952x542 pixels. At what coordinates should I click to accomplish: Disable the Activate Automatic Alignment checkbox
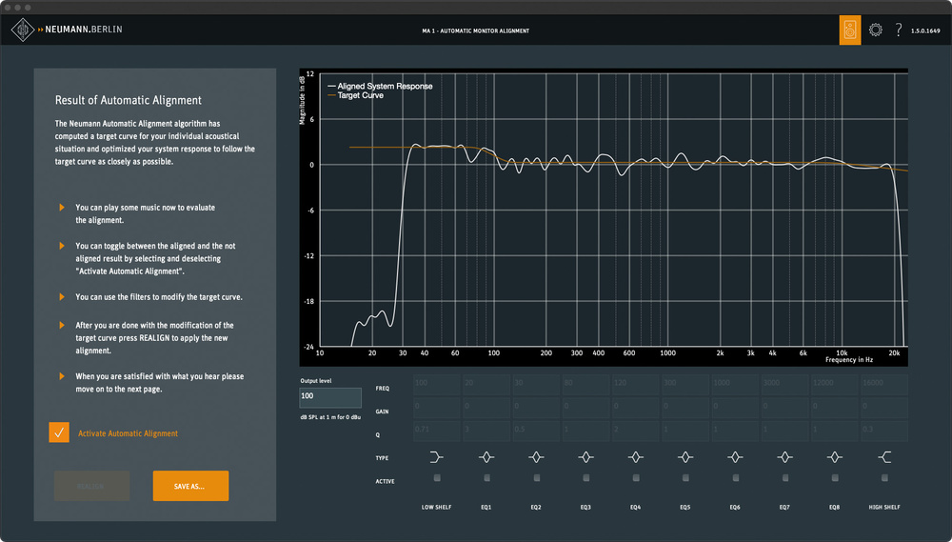coord(59,433)
